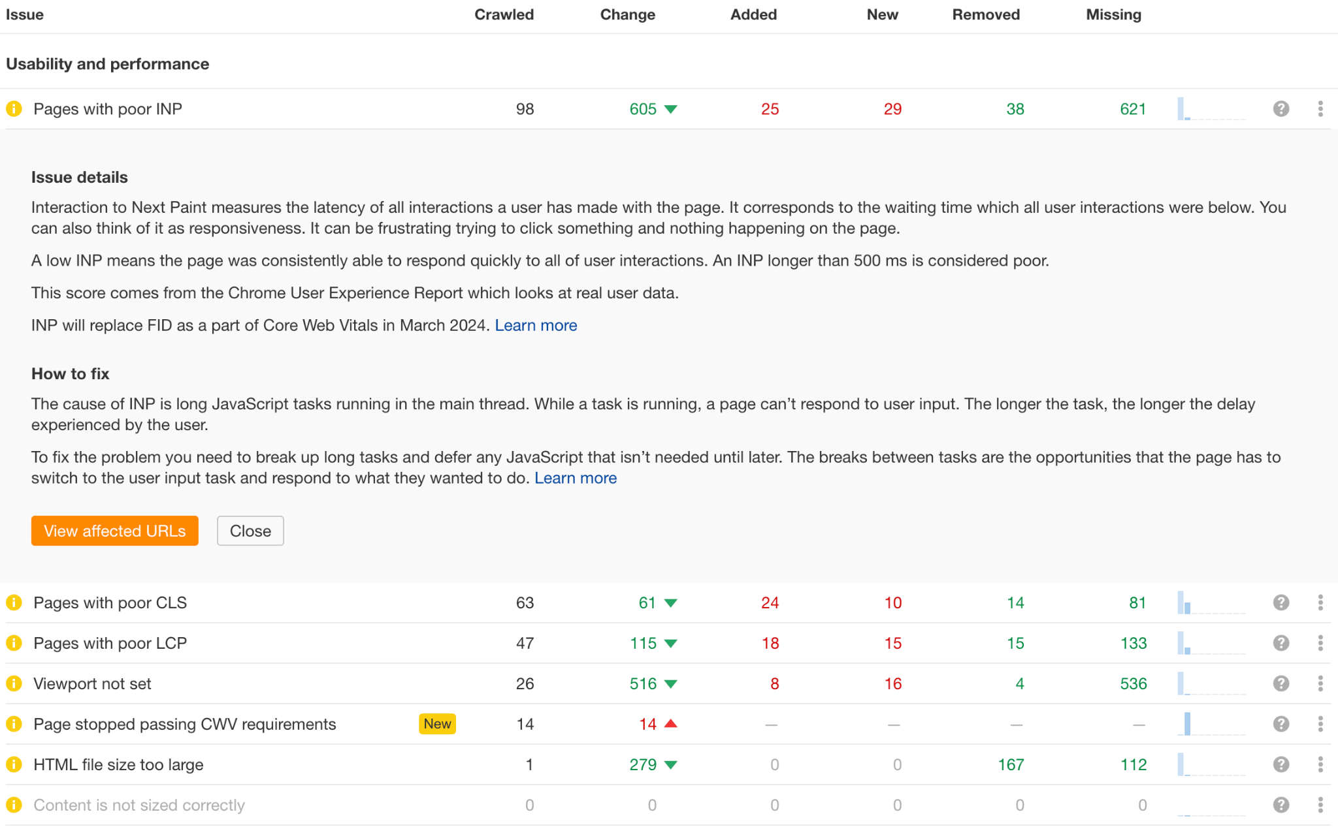Click the sparkline chart for Pages with poor INP
The width and height of the screenshot is (1338, 827).
pos(1210,109)
